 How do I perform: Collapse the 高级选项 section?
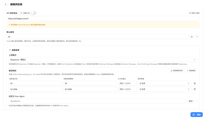[14, 50]
